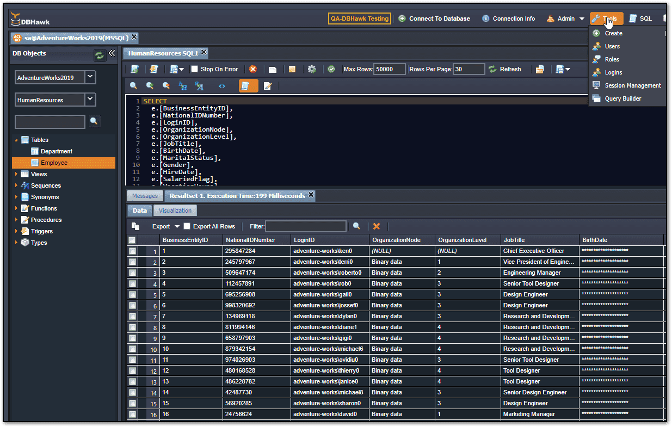The image size is (672, 427).
Task: Select Query Builder from Tools menu
Action: click(x=623, y=98)
